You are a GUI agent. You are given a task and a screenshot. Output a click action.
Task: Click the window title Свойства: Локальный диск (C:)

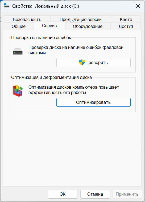click(x=45, y=6)
